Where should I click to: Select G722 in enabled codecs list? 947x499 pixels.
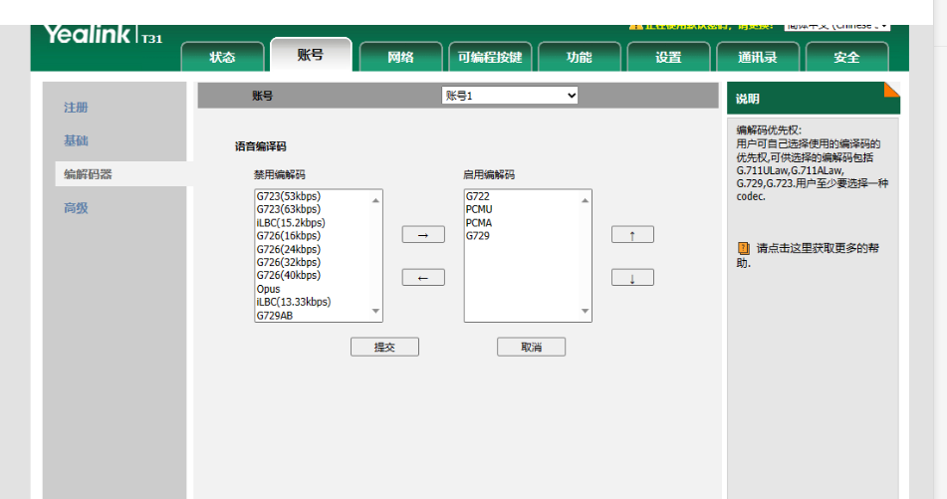(476, 196)
